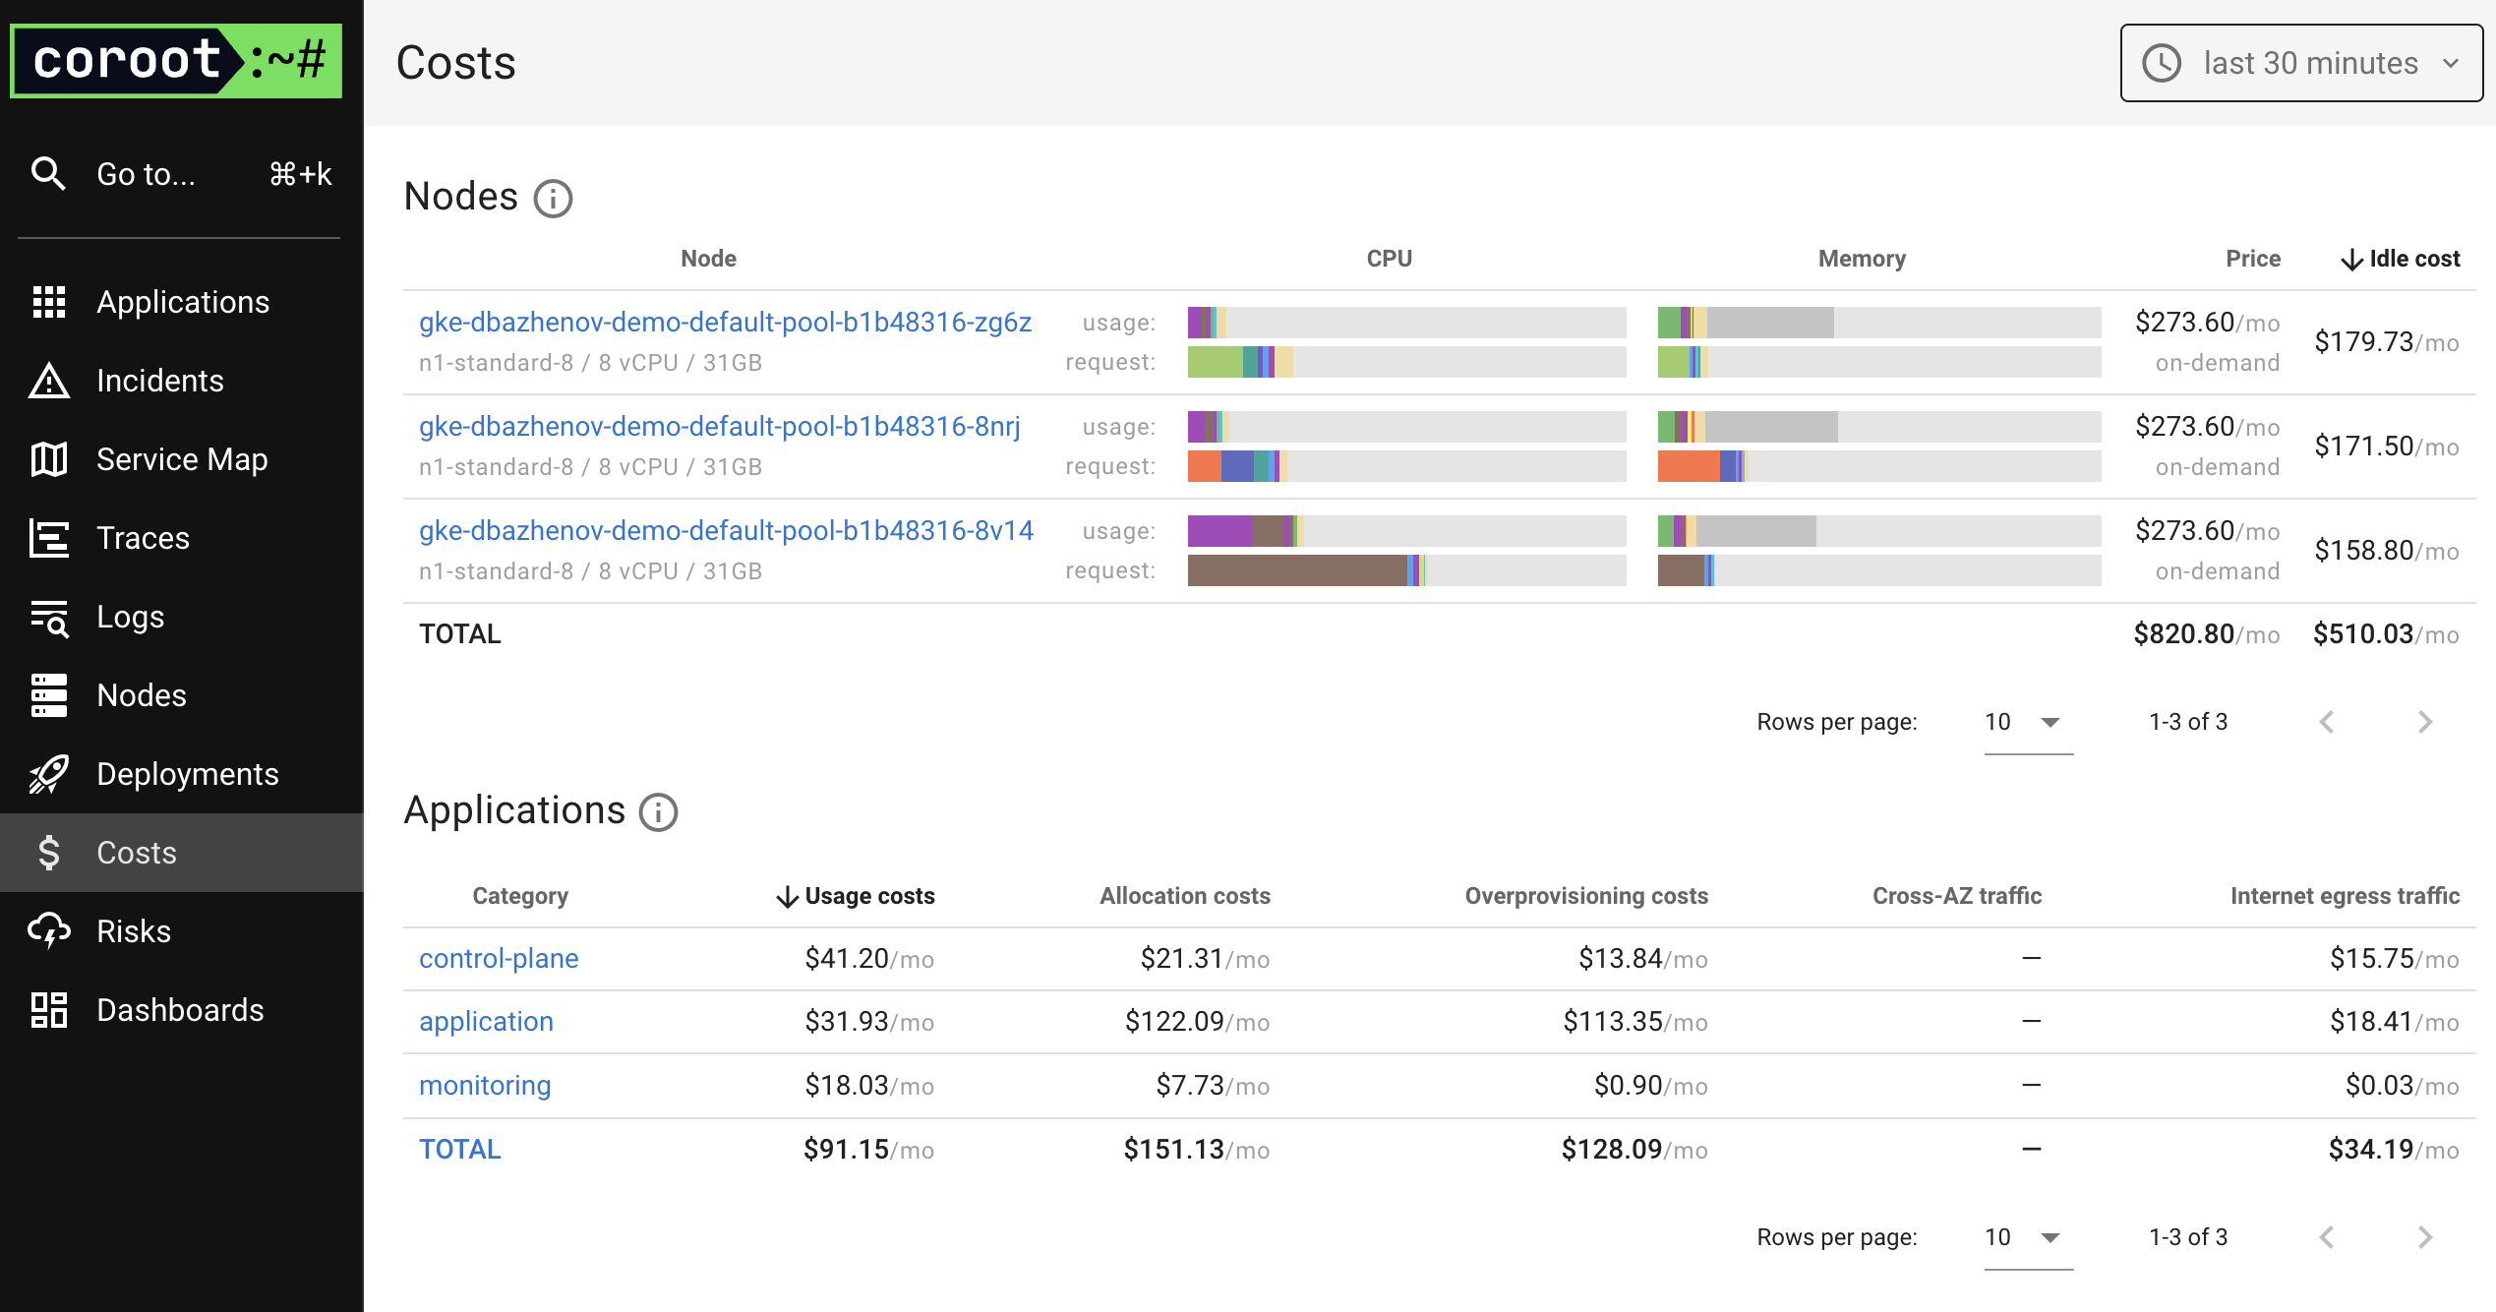Click zg6z node Memory usage bar

1878,323
